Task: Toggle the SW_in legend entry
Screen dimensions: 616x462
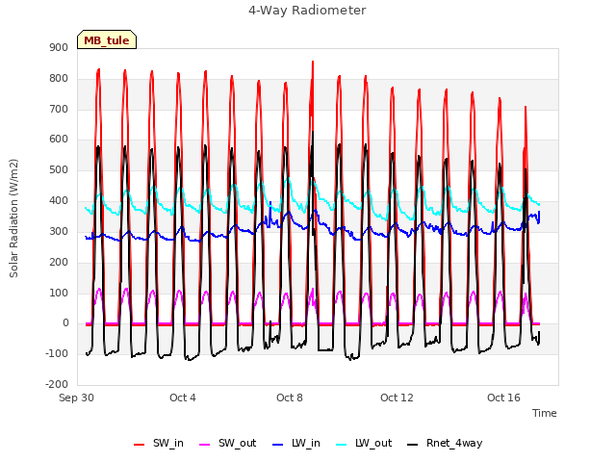Action: tap(158, 443)
